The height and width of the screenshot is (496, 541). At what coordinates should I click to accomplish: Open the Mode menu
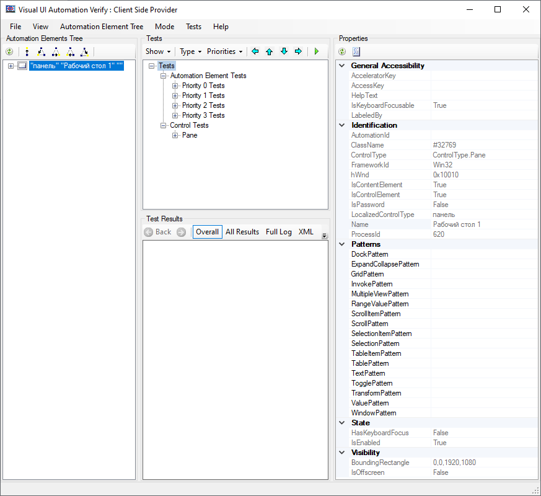tap(164, 27)
